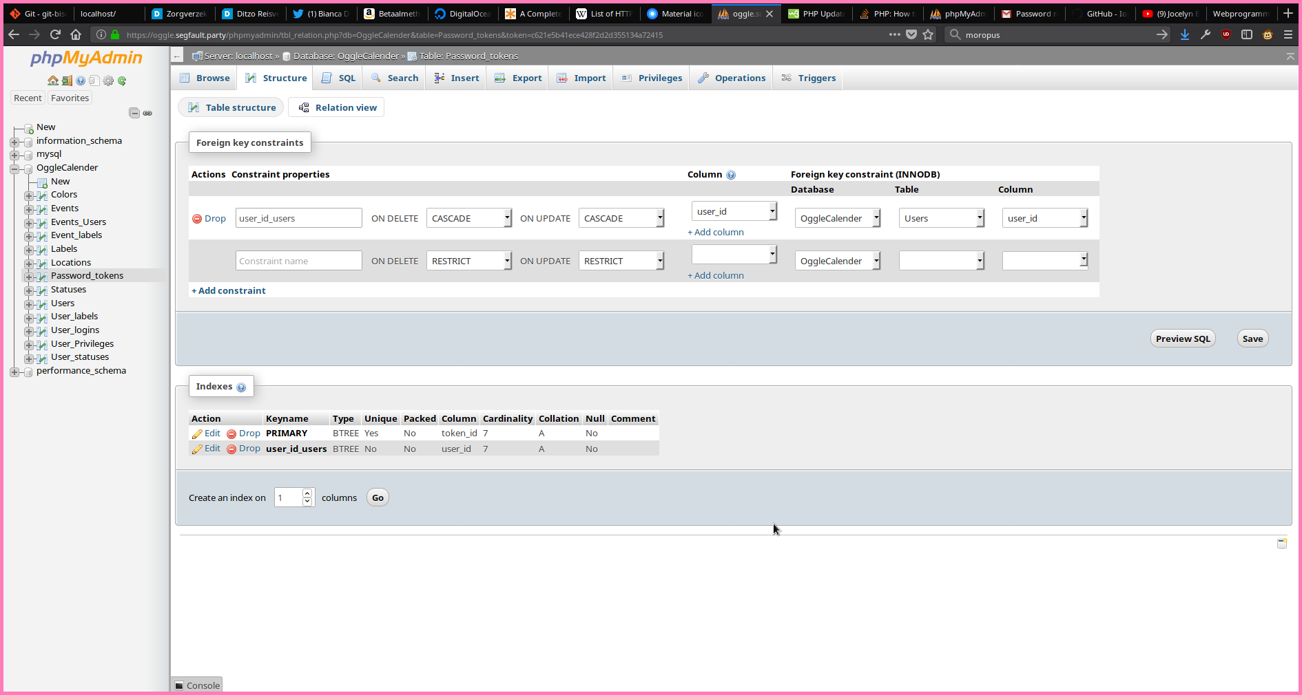Collapse all tree nodes using minus icon

pyautogui.click(x=134, y=113)
